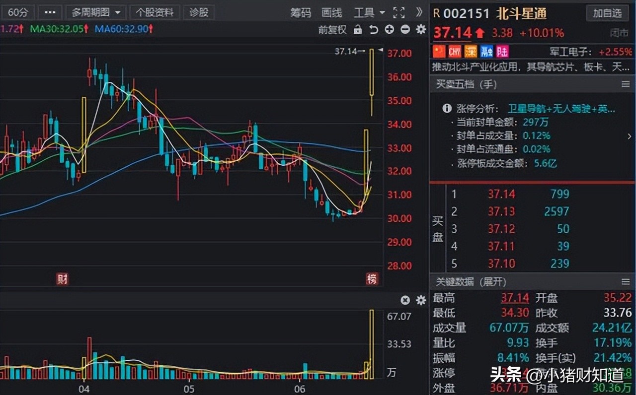The height and width of the screenshot is (395, 636).
Task: Open the 诊股 diagnosis tab
Action: point(199,12)
